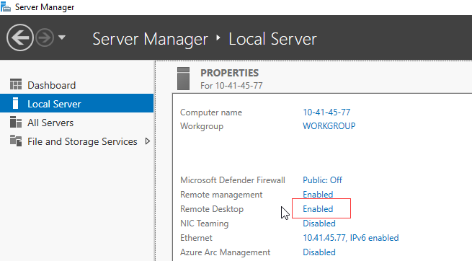Click Azure Arc Management Disabled link
The height and width of the screenshot is (261, 472).
(319, 252)
